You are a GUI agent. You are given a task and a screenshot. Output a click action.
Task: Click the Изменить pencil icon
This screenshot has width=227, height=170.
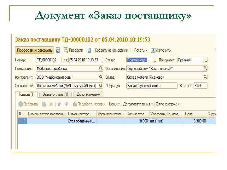click(153, 50)
